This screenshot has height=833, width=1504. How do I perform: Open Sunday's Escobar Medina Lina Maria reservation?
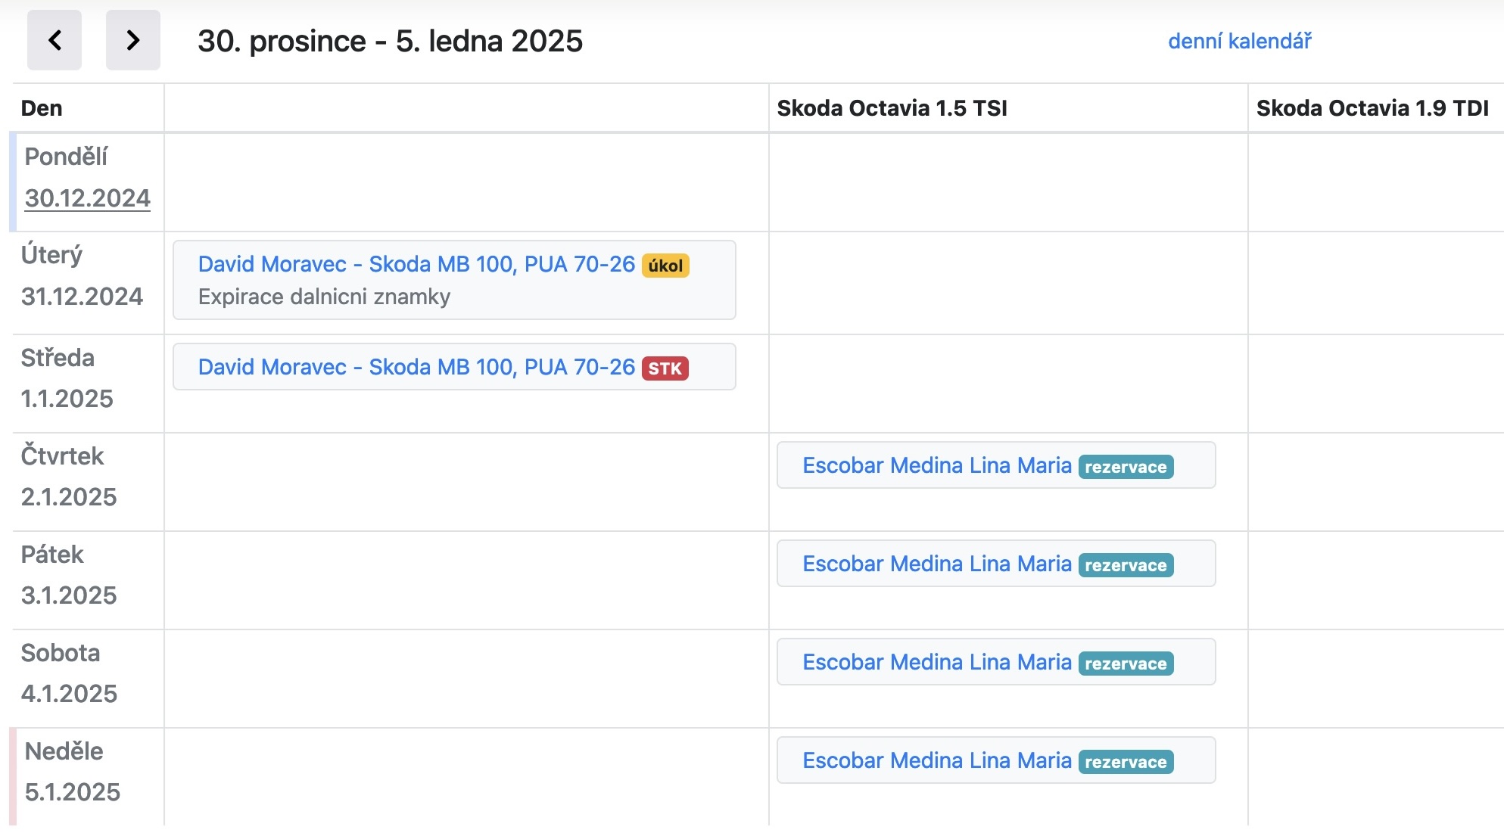point(936,760)
